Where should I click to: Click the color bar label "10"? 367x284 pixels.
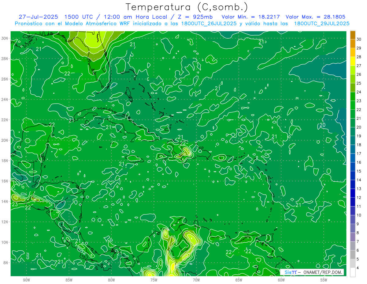[x=359, y=215]
